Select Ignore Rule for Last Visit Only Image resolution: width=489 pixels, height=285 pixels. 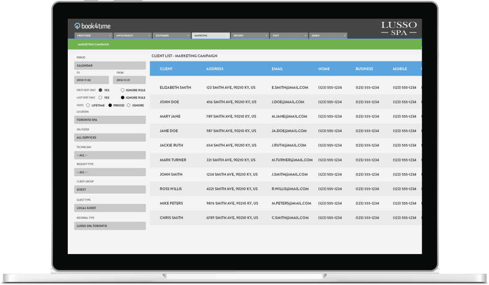123,98
